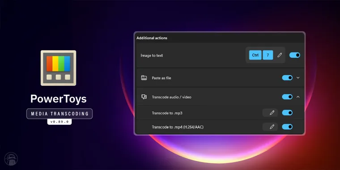Switch off Transcode to .mp4 (H.264/AAC)

pos(287,127)
